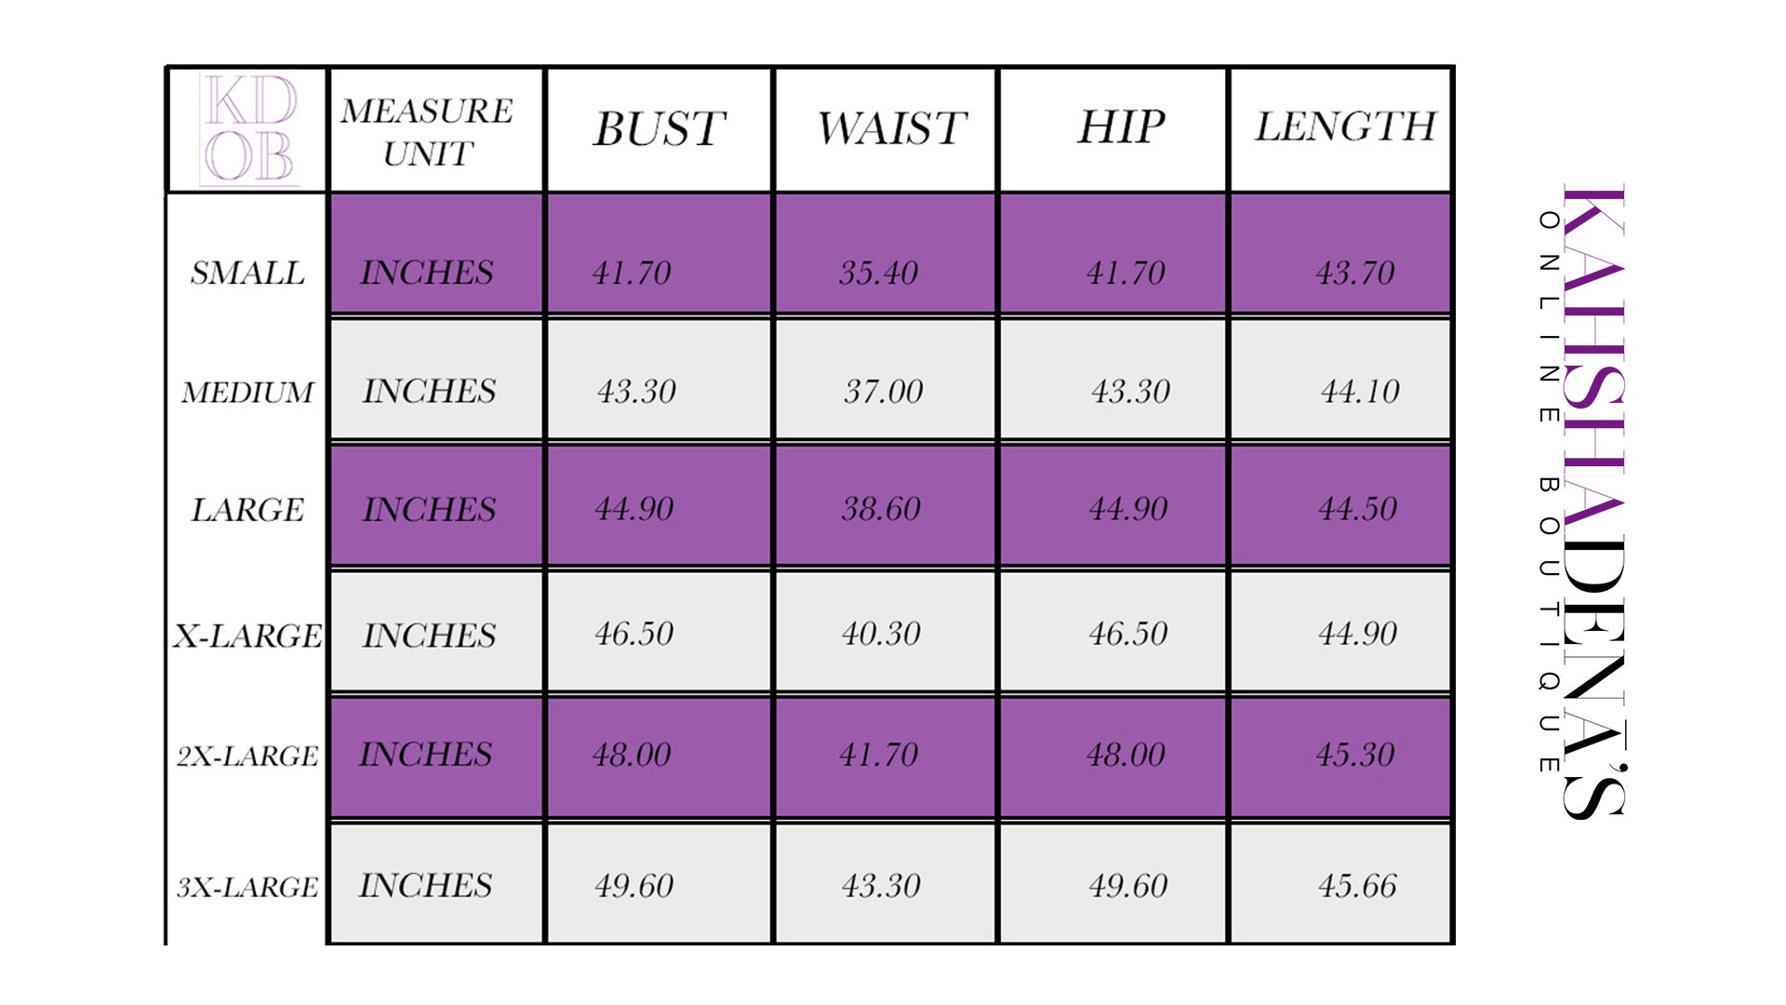The width and height of the screenshot is (1786, 1005).
Task: Click the MEASURE UNIT header cell
Action: 426,131
